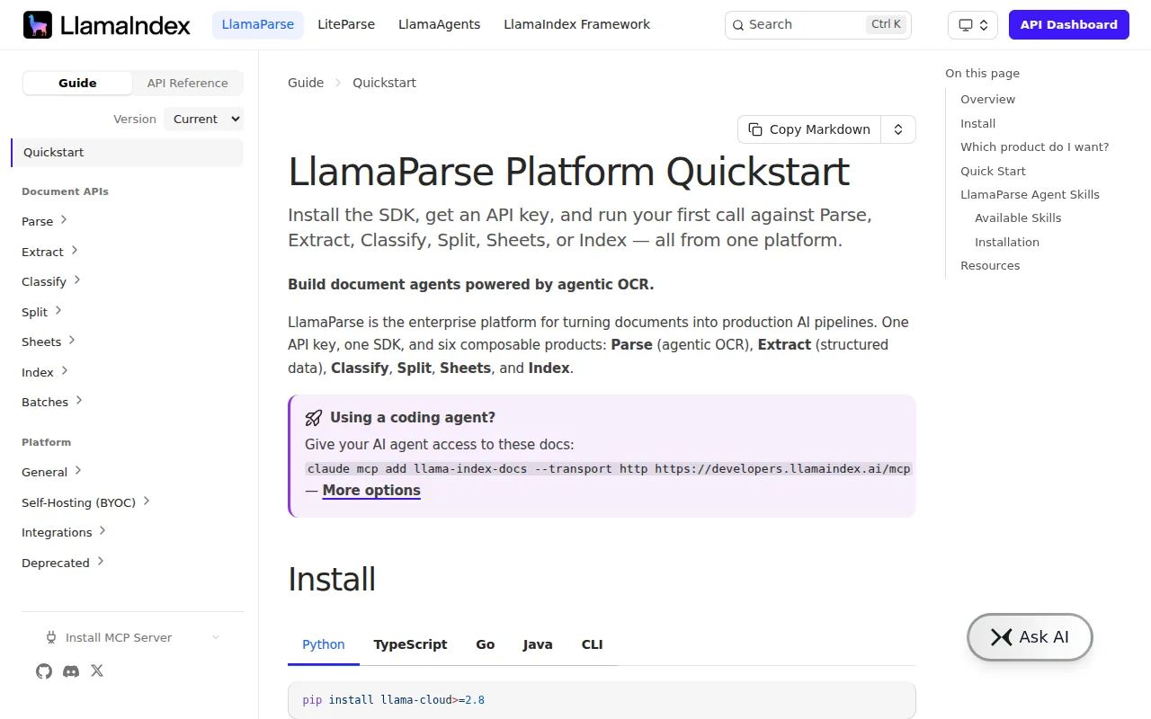
Task: Jump to Installation in page outline
Action: point(1007,243)
